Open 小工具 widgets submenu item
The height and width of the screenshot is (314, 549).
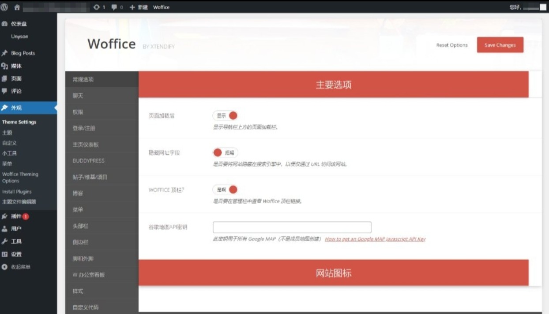click(x=9, y=153)
